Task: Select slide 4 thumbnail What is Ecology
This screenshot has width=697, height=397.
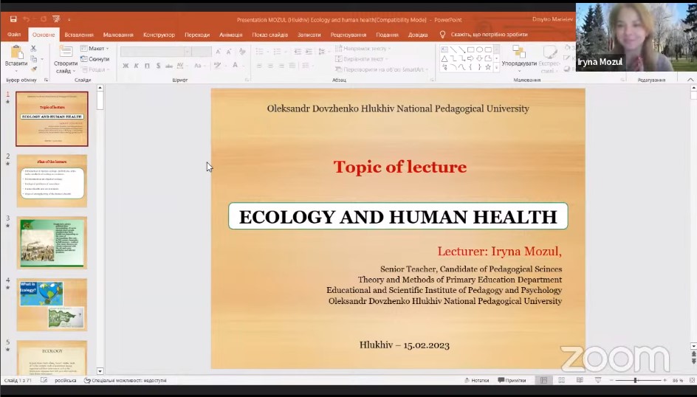Action: [52, 305]
